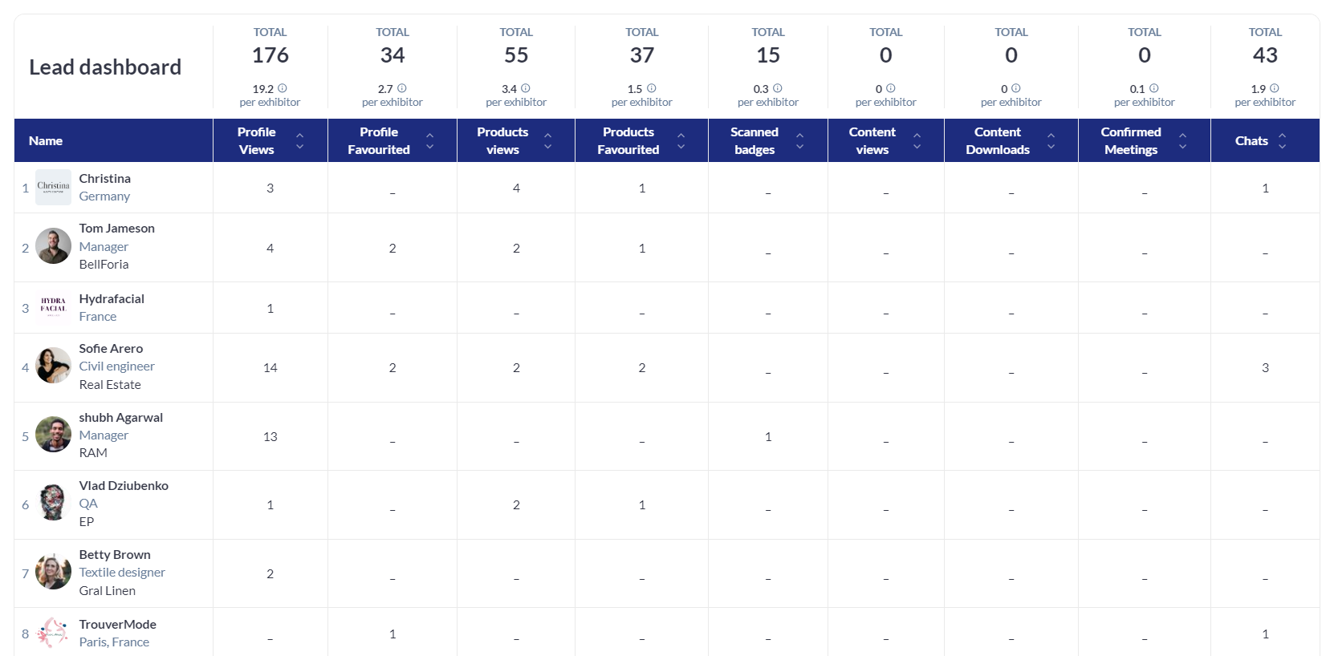Click info icon under Chats total
This screenshot has width=1330, height=656.
[1274, 88]
